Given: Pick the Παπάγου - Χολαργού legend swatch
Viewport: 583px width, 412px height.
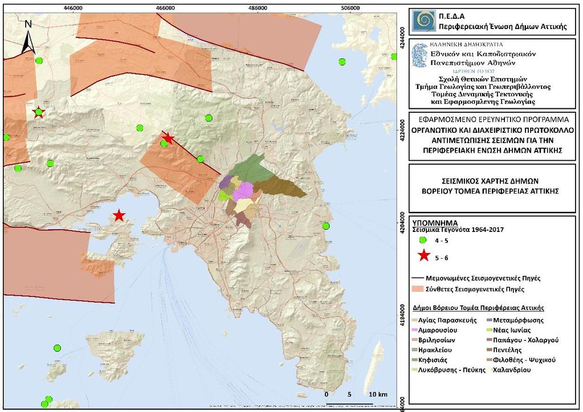Looking at the screenshot, I should 490,340.
